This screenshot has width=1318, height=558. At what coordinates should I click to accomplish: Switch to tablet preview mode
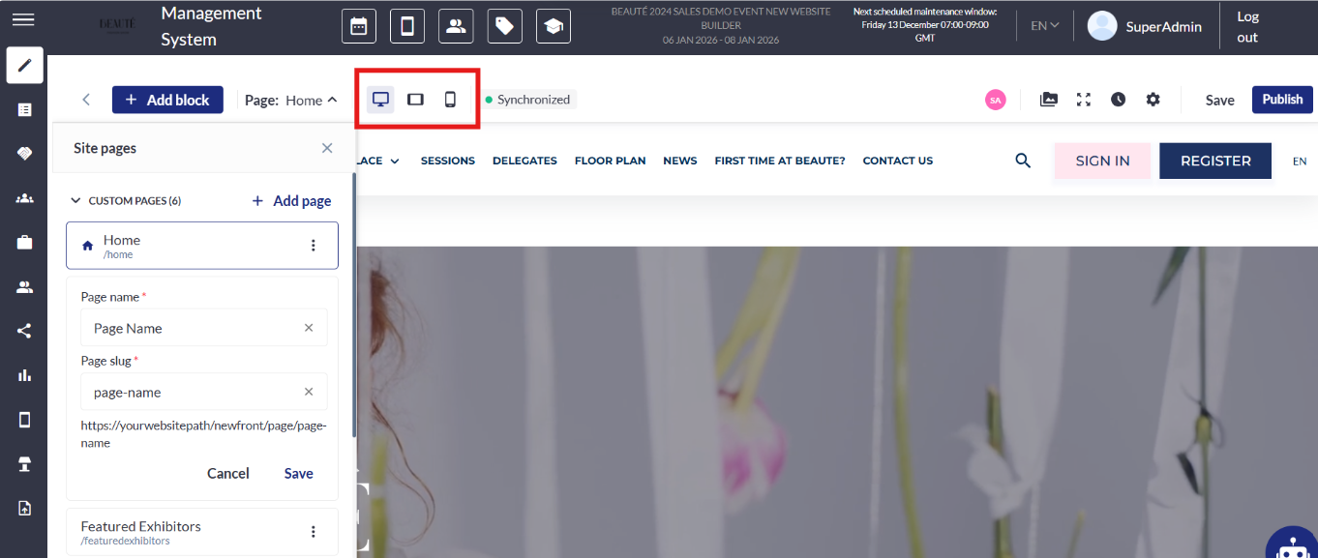415,100
